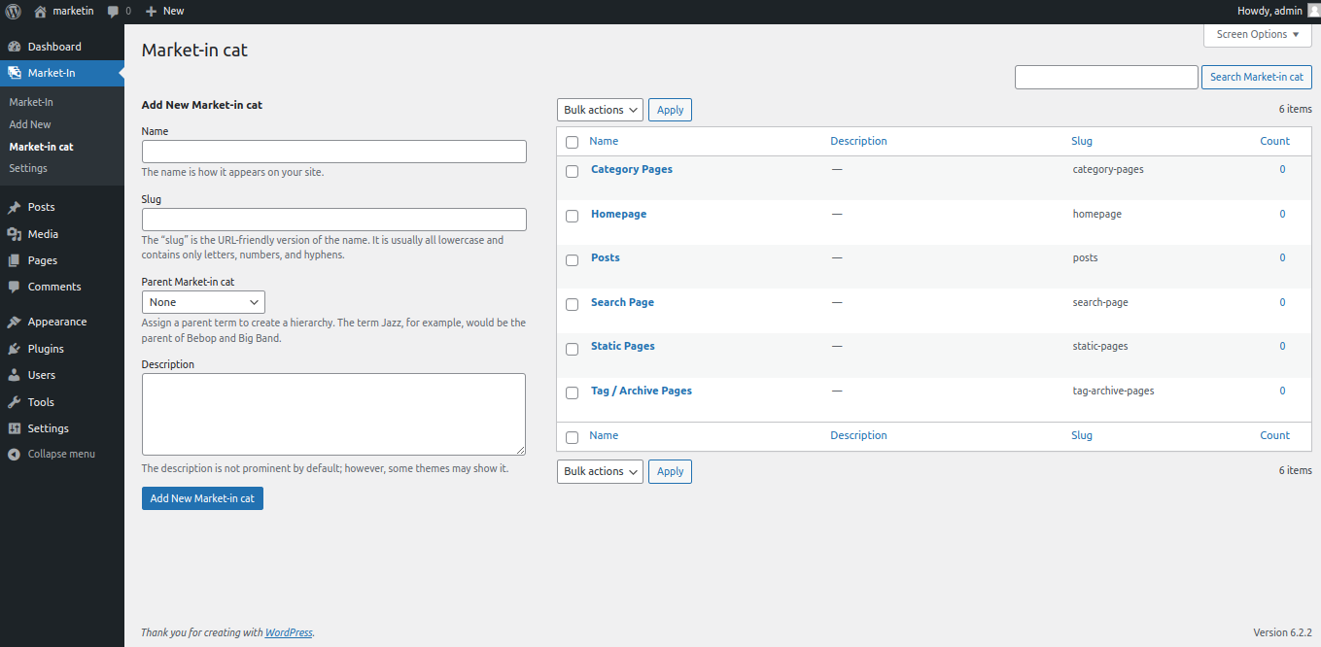Expand the Parent Market-in cat dropdown
The height and width of the screenshot is (647, 1321).
tap(203, 302)
